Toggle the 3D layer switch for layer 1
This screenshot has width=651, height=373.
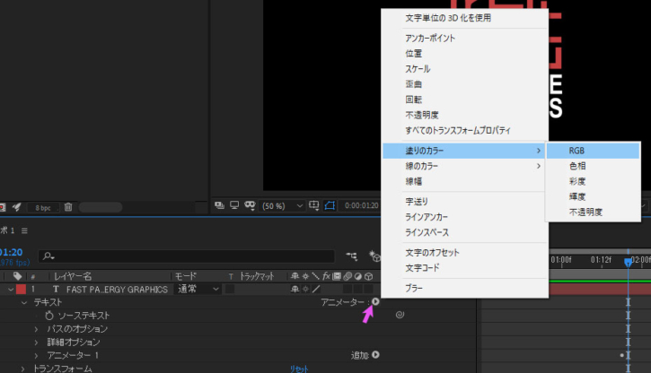point(369,290)
